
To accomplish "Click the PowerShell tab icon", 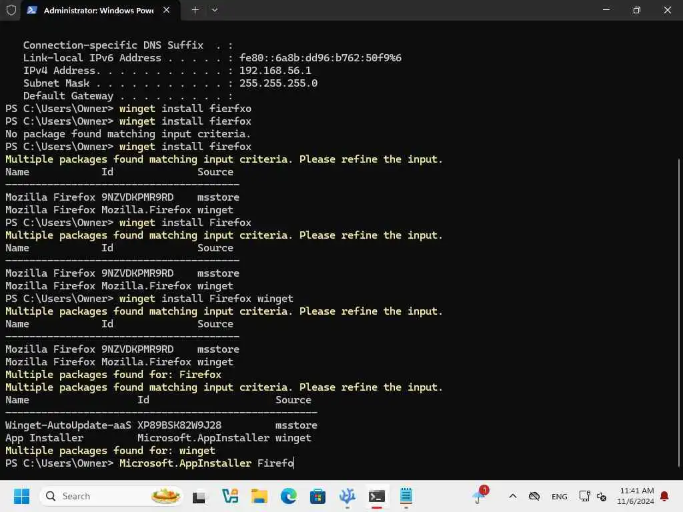I will pos(32,10).
